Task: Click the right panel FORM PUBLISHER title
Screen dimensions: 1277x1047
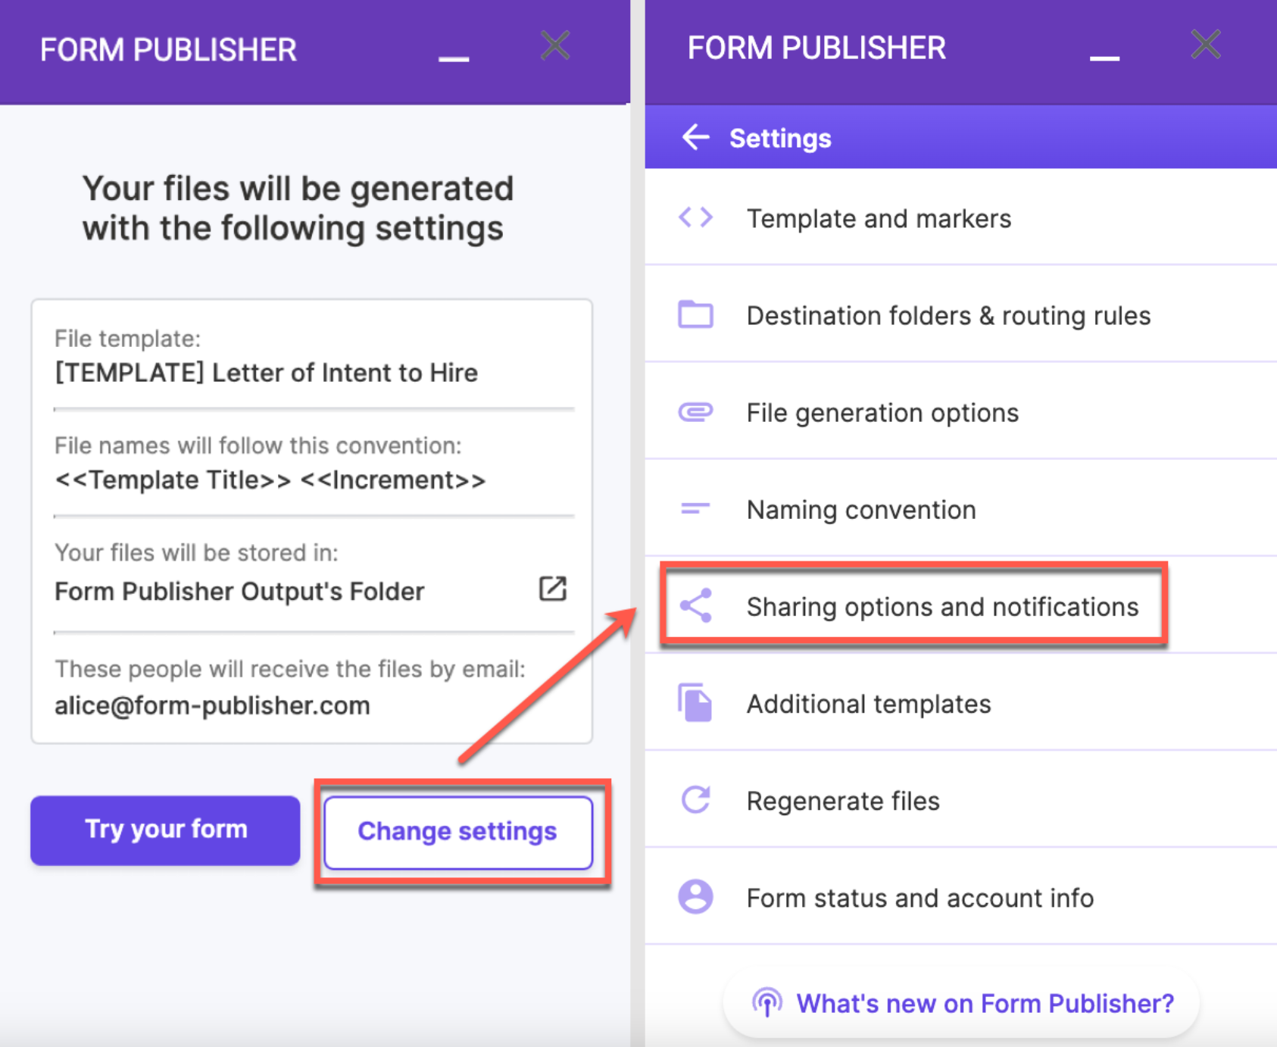Action: point(816,48)
